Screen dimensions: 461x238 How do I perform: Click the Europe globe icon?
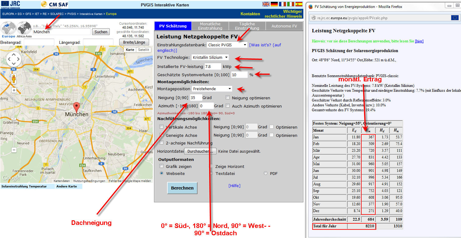tap(8, 29)
